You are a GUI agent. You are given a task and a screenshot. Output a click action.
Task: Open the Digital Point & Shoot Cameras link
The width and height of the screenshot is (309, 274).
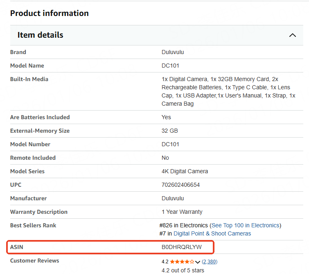pyautogui.click(x=212, y=233)
